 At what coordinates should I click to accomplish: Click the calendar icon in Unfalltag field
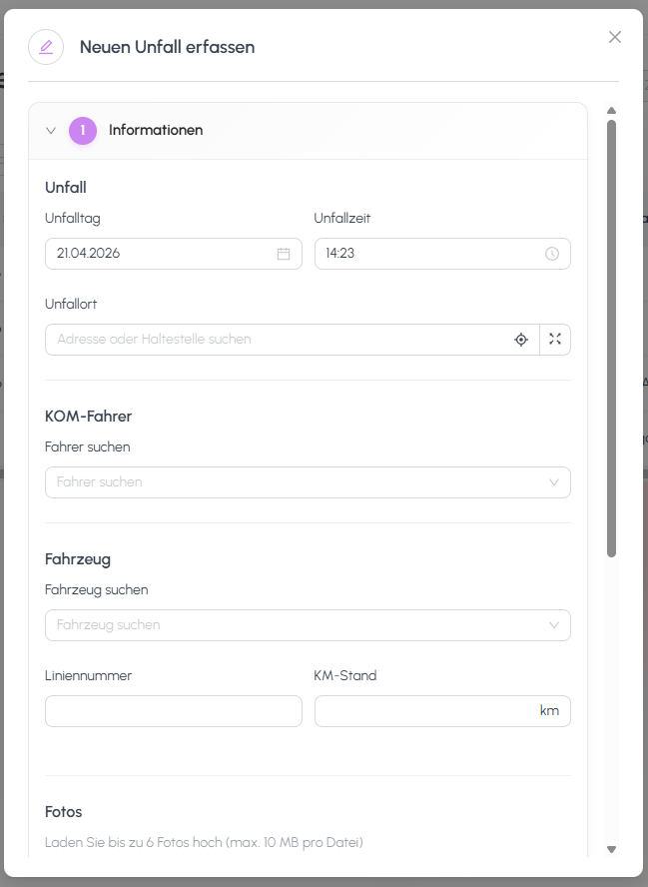pos(284,254)
